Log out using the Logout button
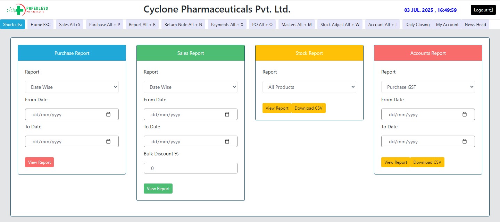The height and width of the screenshot is (222, 500). point(483,10)
